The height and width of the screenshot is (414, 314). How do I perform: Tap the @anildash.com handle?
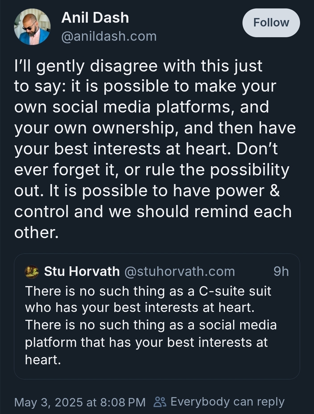coord(109,36)
